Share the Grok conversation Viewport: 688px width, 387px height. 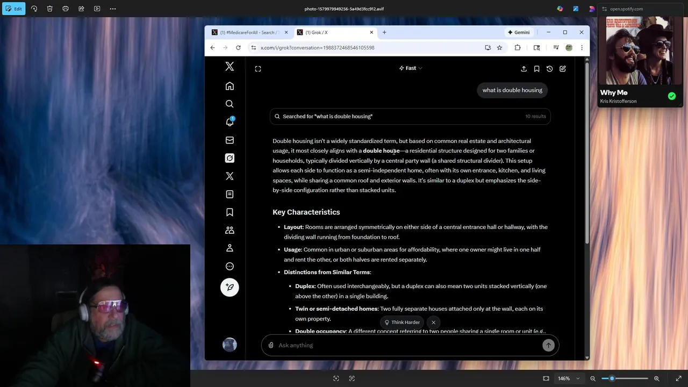[x=524, y=69]
